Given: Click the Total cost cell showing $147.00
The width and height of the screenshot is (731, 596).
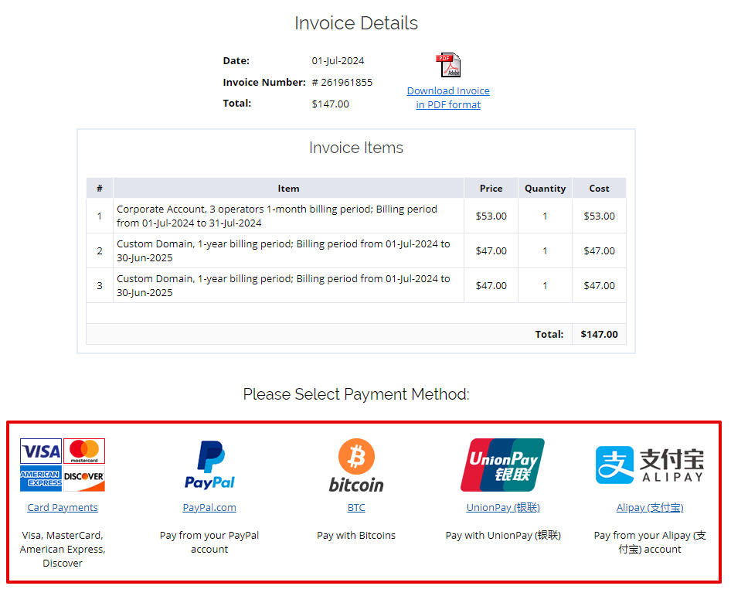Looking at the screenshot, I should tap(599, 334).
